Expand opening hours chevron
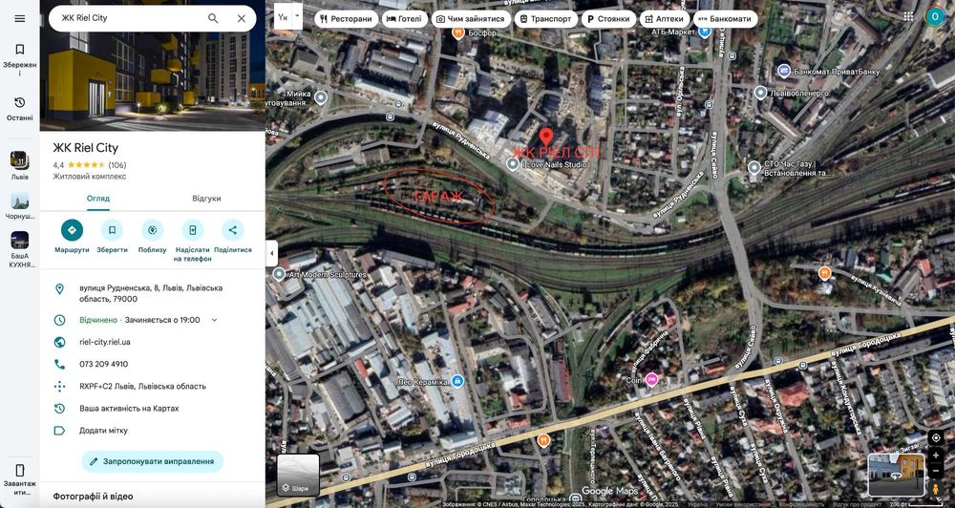Viewport: 955px width, 508px height. pos(214,320)
